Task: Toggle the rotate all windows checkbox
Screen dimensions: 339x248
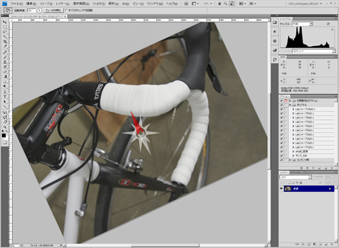Action: 66,10
